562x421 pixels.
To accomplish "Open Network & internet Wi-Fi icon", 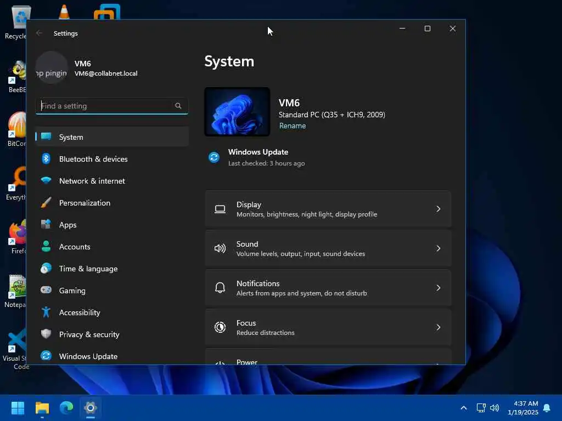I will pos(46,180).
